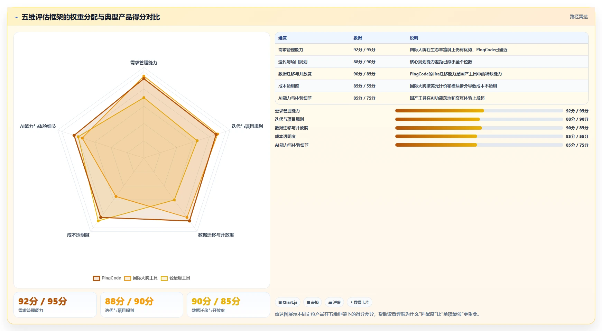The width and height of the screenshot is (602, 331).
Task: Click the Chart.js tag chip
Action: tap(288, 302)
